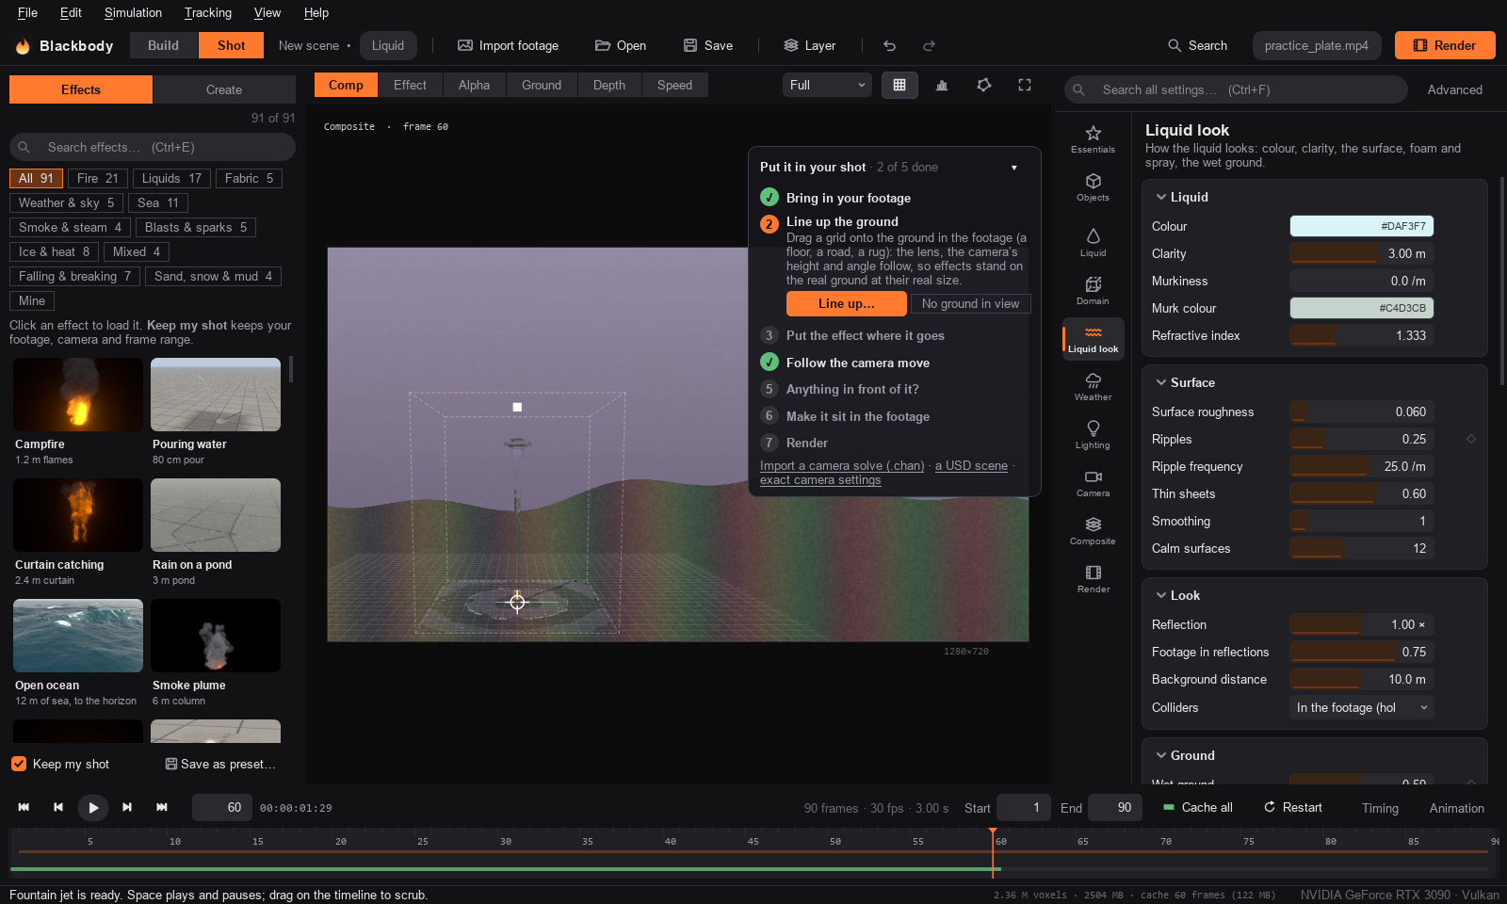The height and width of the screenshot is (904, 1507).
Task: Open the Liquid droplet section
Action: [1093, 243]
